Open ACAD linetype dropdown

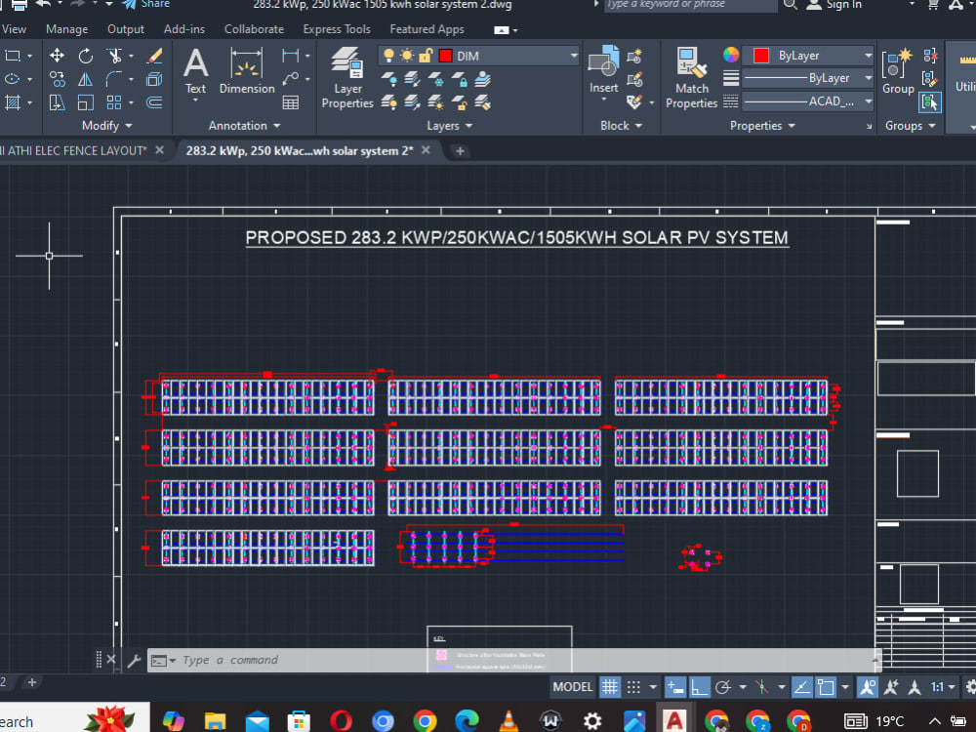[x=868, y=101]
